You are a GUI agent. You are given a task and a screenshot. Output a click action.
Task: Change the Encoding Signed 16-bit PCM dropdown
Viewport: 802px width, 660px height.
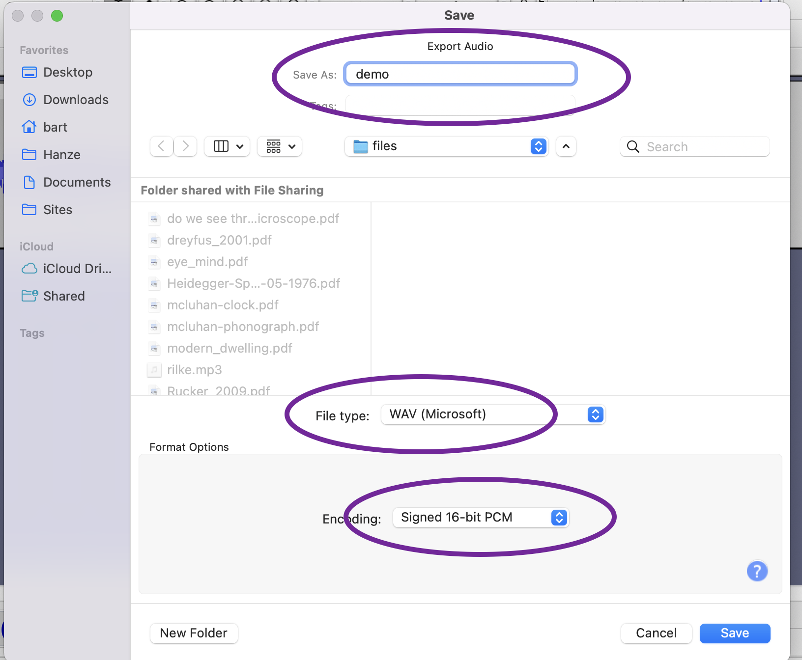tap(481, 518)
